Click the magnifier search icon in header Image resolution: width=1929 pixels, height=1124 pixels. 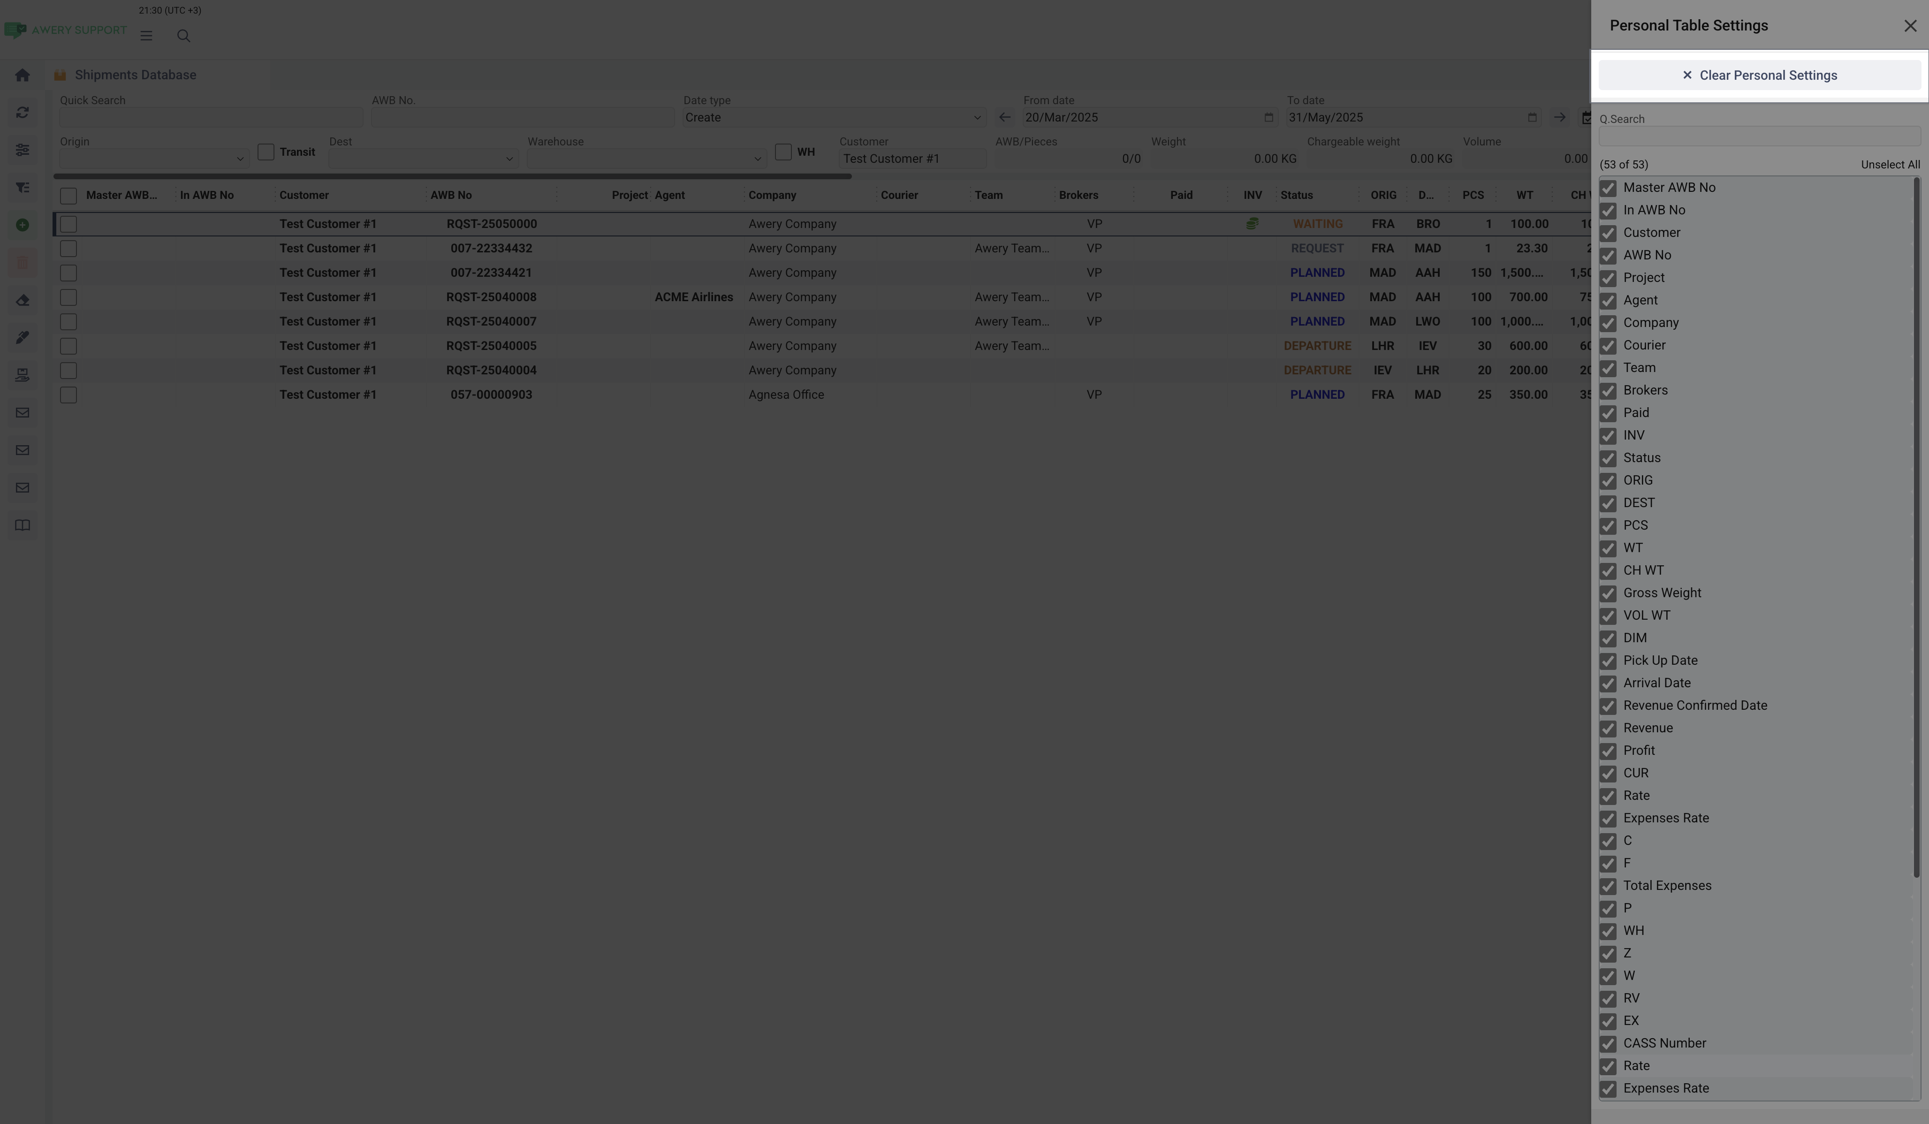point(184,36)
